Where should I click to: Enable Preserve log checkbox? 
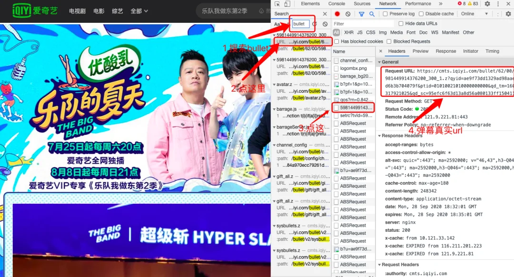[x=385, y=14]
